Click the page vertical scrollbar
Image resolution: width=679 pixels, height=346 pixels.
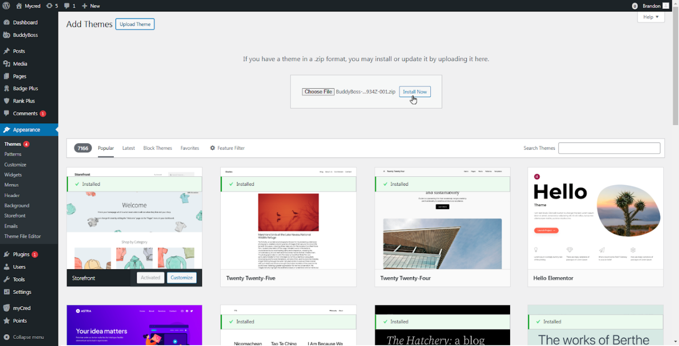point(676,66)
